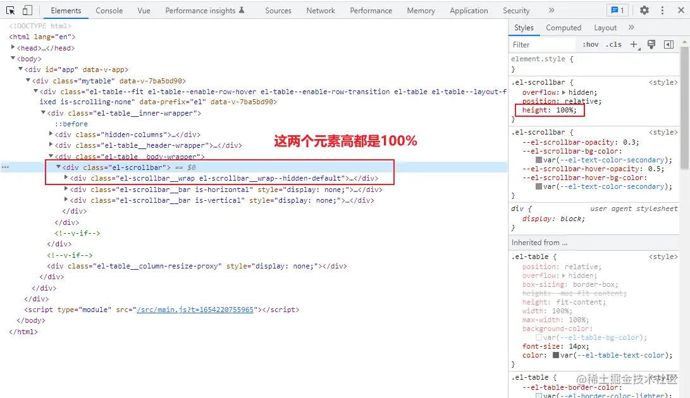Select the Computed pane tab
The height and width of the screenshot is (398, 690).
pyautogui.click(x=564, y=28)
